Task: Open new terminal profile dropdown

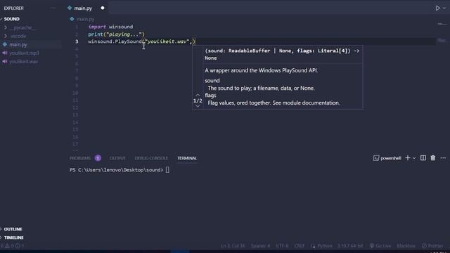Action: [414, 158]
